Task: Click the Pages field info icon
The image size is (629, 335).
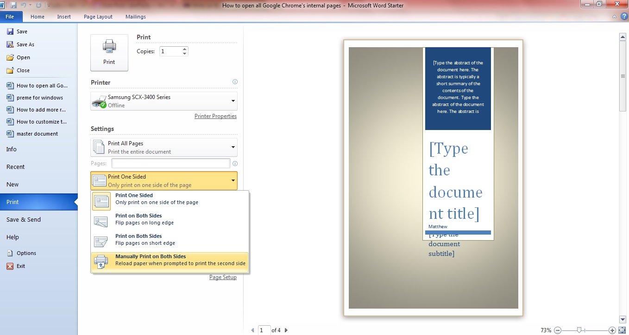Action: [x=235, y=163]
